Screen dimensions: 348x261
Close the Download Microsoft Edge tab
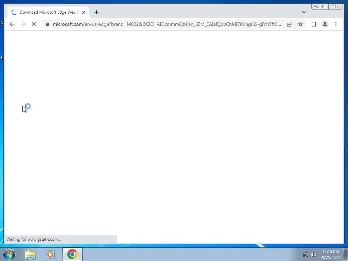84,13
